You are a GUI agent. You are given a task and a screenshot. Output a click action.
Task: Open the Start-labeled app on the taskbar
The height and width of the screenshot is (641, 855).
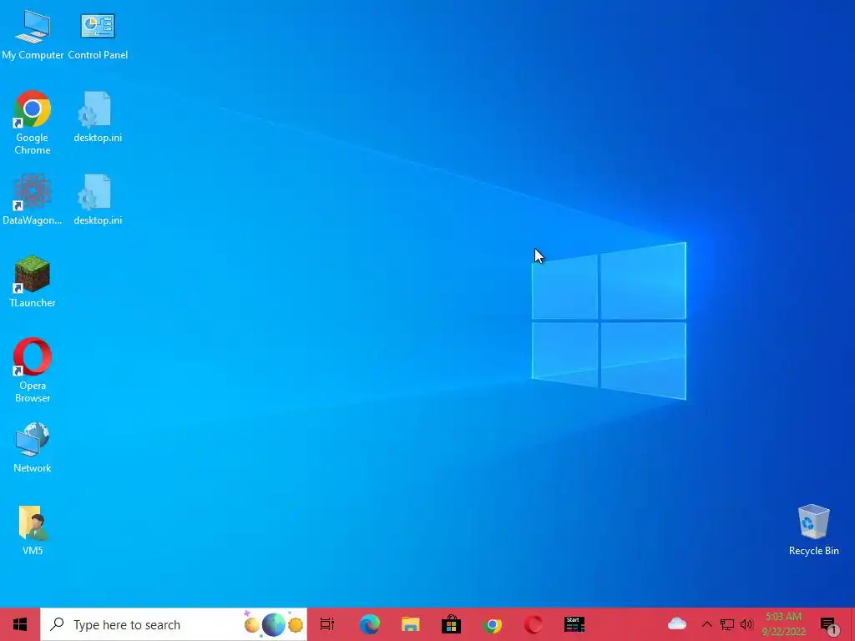click(x=574, y=624)
